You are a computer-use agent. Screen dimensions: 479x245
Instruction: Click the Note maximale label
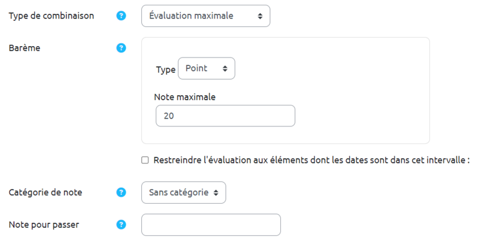coord(184,96)
